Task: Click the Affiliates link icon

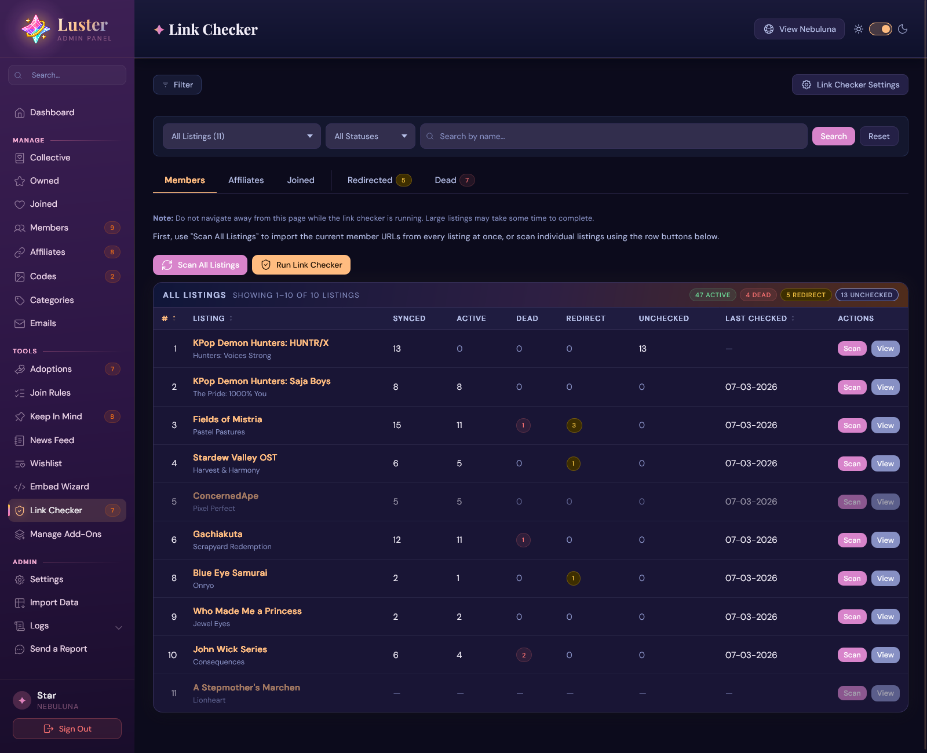Action: pos(20,253)
